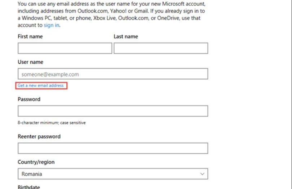
Task: Click inside the User name field
Action: (113, 74)
